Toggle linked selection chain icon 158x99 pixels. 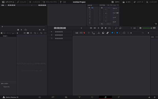(x=107, y=33)
